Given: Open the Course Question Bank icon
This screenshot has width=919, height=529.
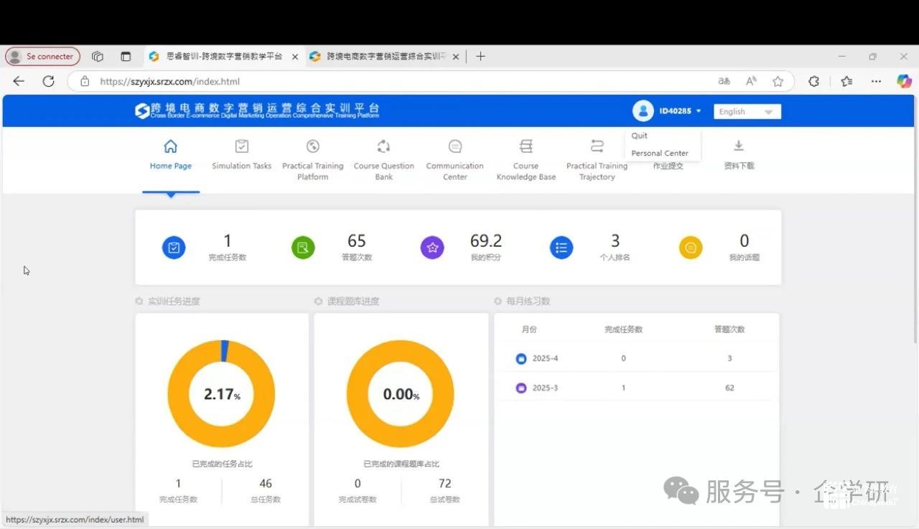Looking at the screenshot, I should point(383,146).
